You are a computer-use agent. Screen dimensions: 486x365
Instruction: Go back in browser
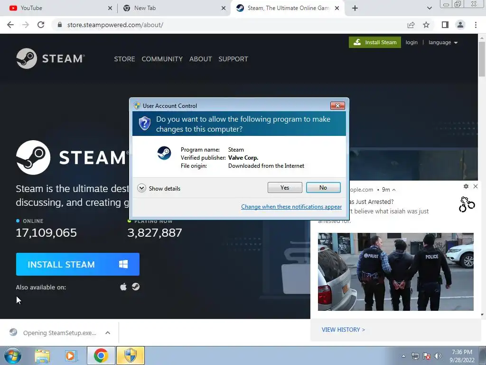click(x=10, y=25)
